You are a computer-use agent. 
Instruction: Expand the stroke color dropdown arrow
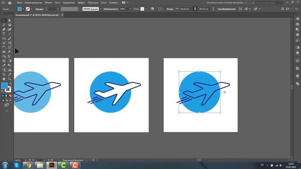coord(32,9)
